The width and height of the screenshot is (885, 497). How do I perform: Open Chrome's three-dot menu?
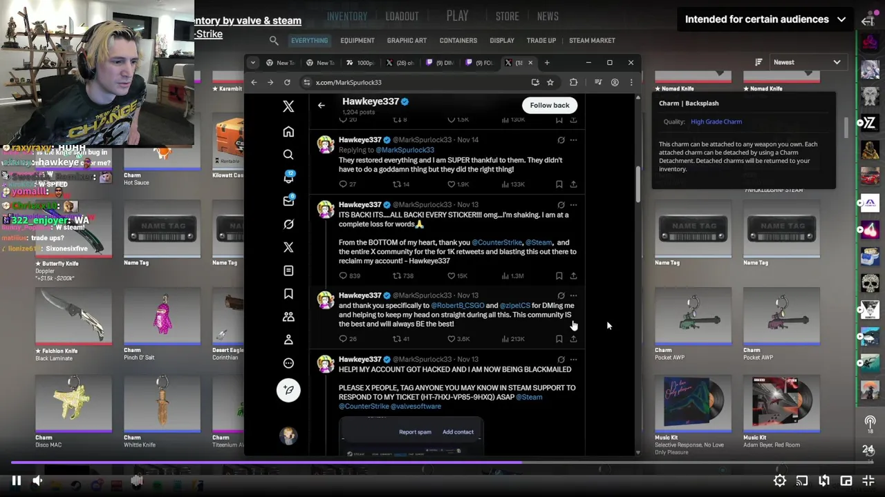(631, 82)
